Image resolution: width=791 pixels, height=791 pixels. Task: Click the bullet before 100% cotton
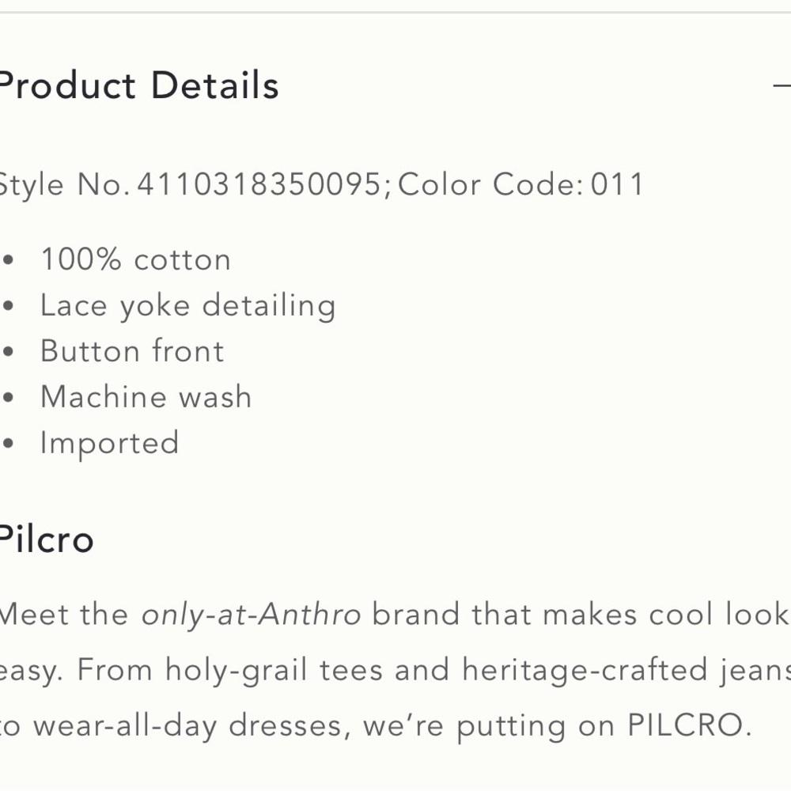coord(9,260)
